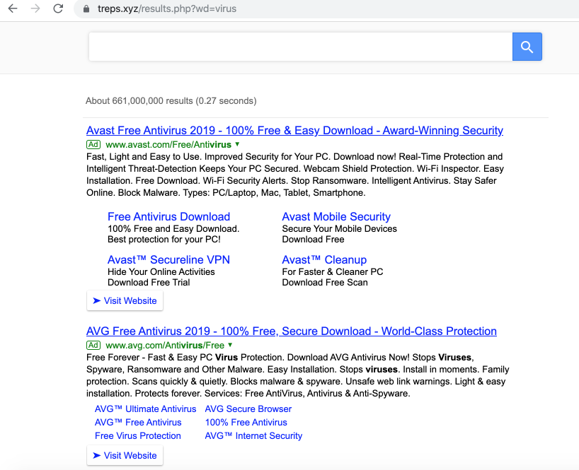The width and height of the screenshot is (579, 470).
Task: Reload the page with refresh icon
Action: tap(59, 9)
